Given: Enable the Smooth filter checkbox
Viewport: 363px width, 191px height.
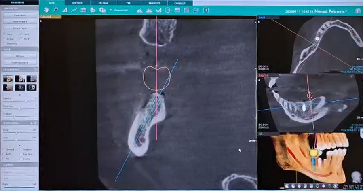Looking at the screenshot, I should [4, 149].
